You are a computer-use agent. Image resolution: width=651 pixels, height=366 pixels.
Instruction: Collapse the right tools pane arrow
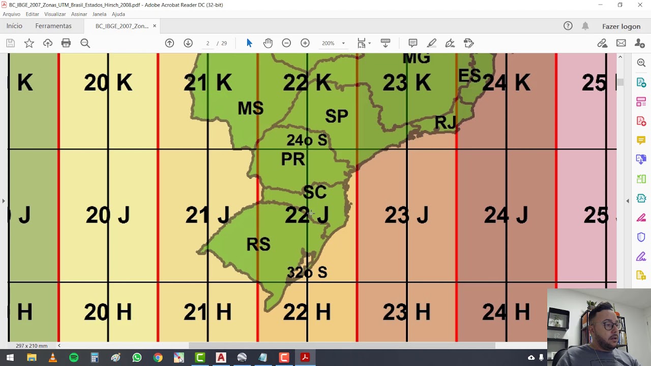pyautogui.click(x=628, y=201)
